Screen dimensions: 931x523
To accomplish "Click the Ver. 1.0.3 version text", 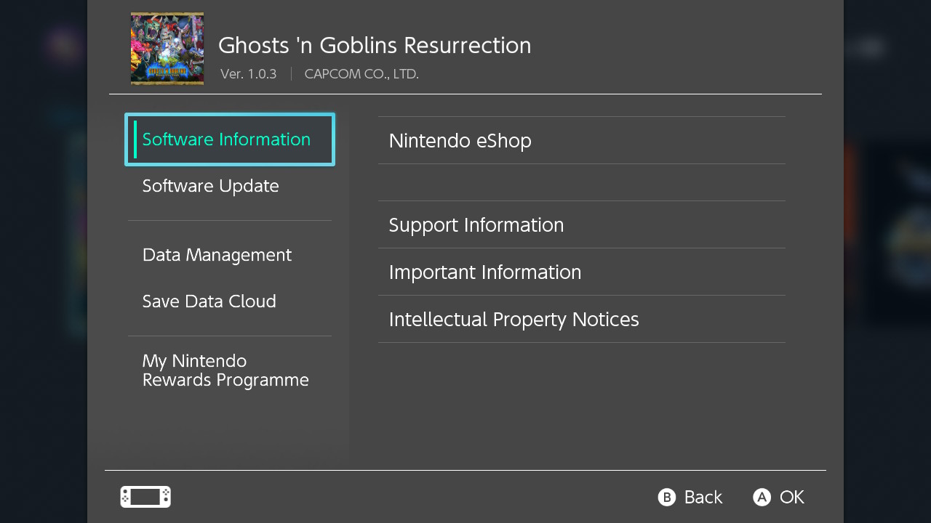I will tap(249, 74).
